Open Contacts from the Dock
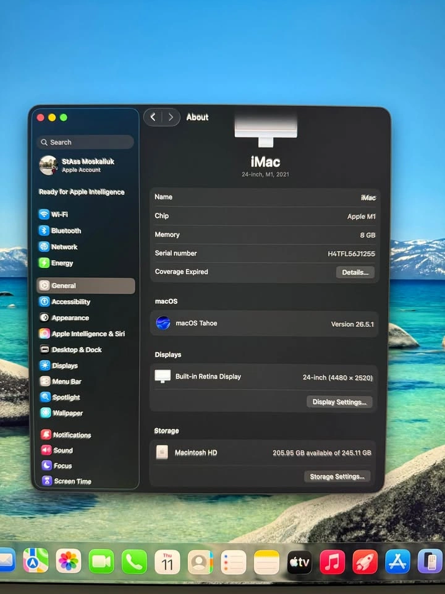The image size is (445, 594). pos(200,562)
